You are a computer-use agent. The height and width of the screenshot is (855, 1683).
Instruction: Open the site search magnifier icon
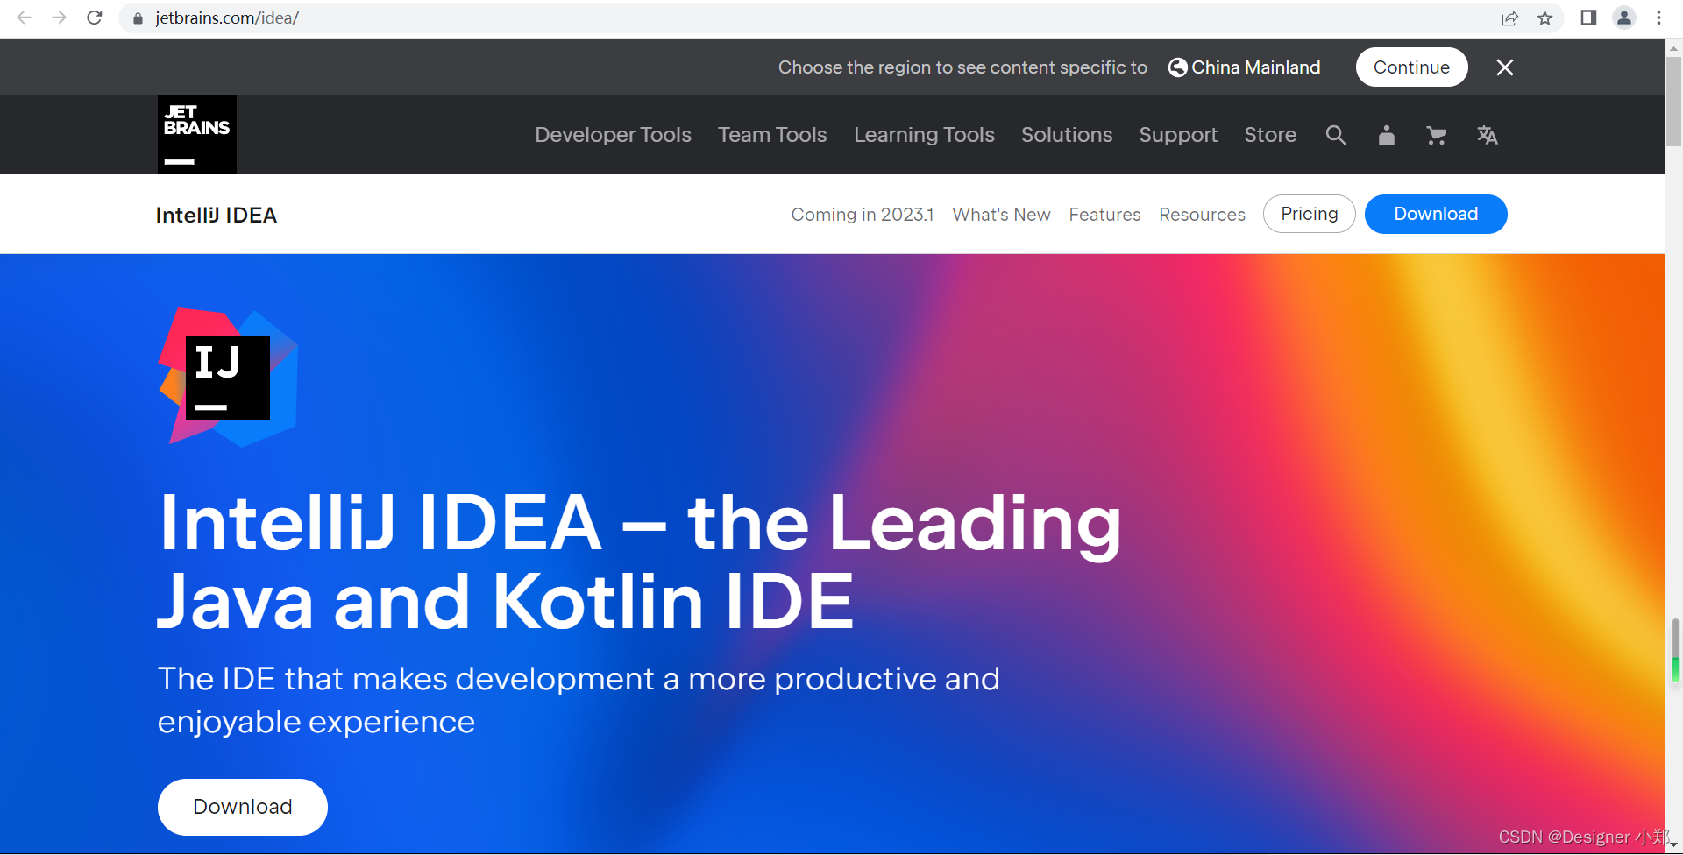pos(1336,135)
